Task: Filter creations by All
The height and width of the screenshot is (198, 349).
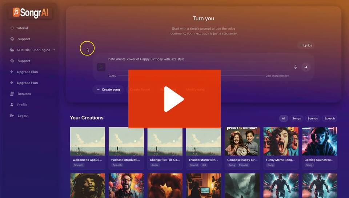Action: 284,119
